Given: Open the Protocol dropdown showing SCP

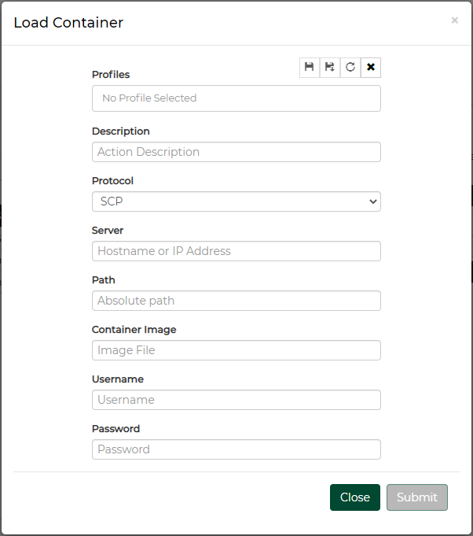Looking at the screenshot, I should pyautogui.click(x=236, y=201).
